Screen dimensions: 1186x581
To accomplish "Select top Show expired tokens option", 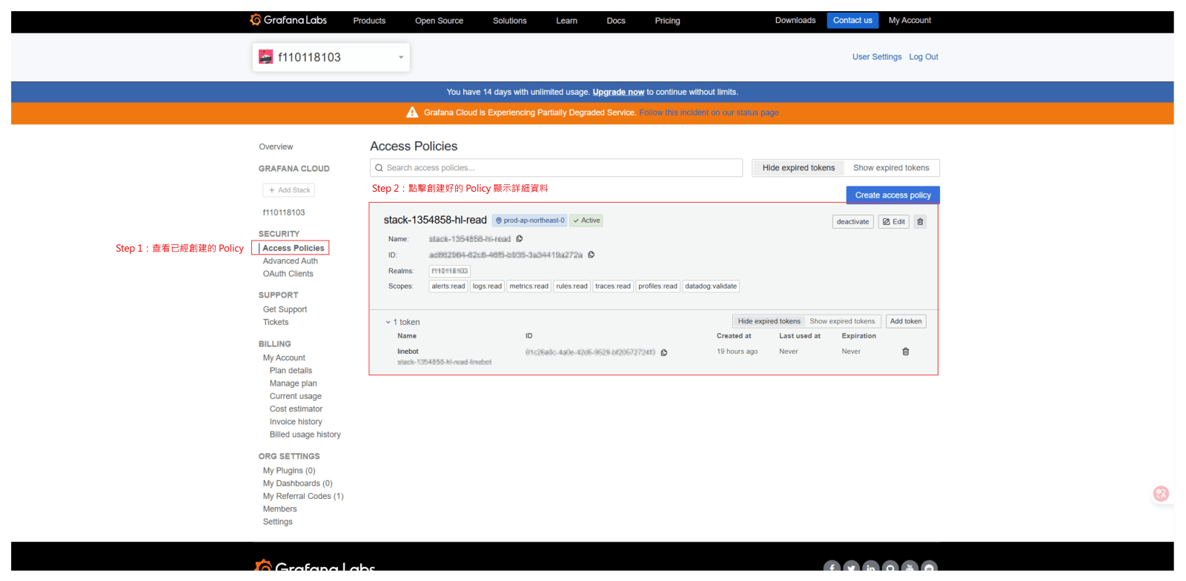I will (891, 168).
